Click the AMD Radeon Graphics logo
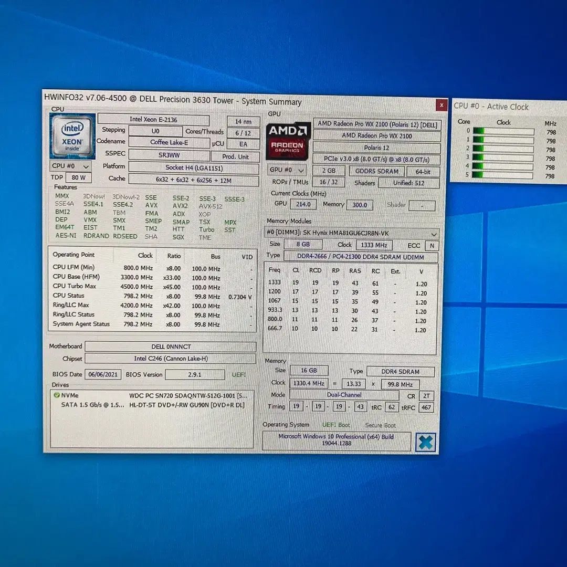 288,141
